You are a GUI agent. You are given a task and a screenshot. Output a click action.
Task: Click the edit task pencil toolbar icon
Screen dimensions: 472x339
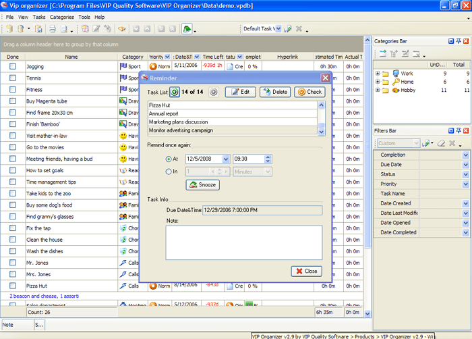[96, 29]
